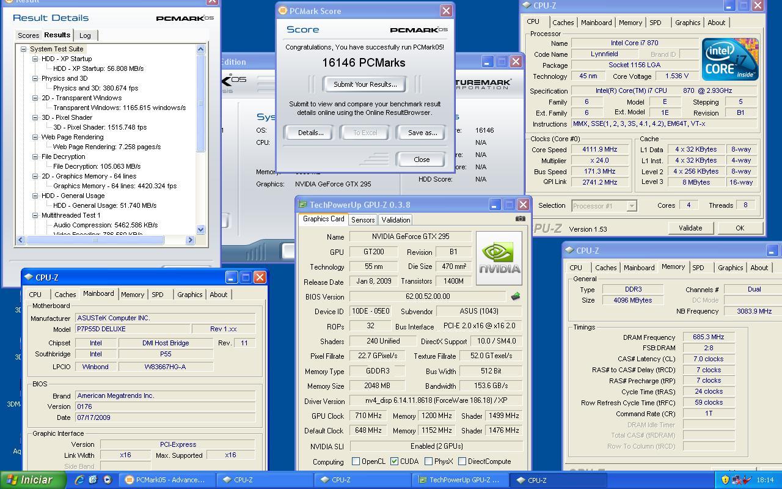Collapse the Physics and 3D node
Screen dimensions: 782x489
(35, 78)
